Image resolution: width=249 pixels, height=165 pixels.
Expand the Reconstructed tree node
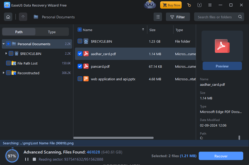click(4, 73)
